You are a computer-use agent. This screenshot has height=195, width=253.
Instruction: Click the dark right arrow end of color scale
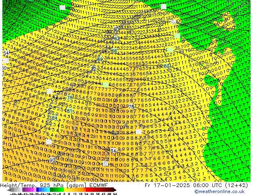(115, 190)
